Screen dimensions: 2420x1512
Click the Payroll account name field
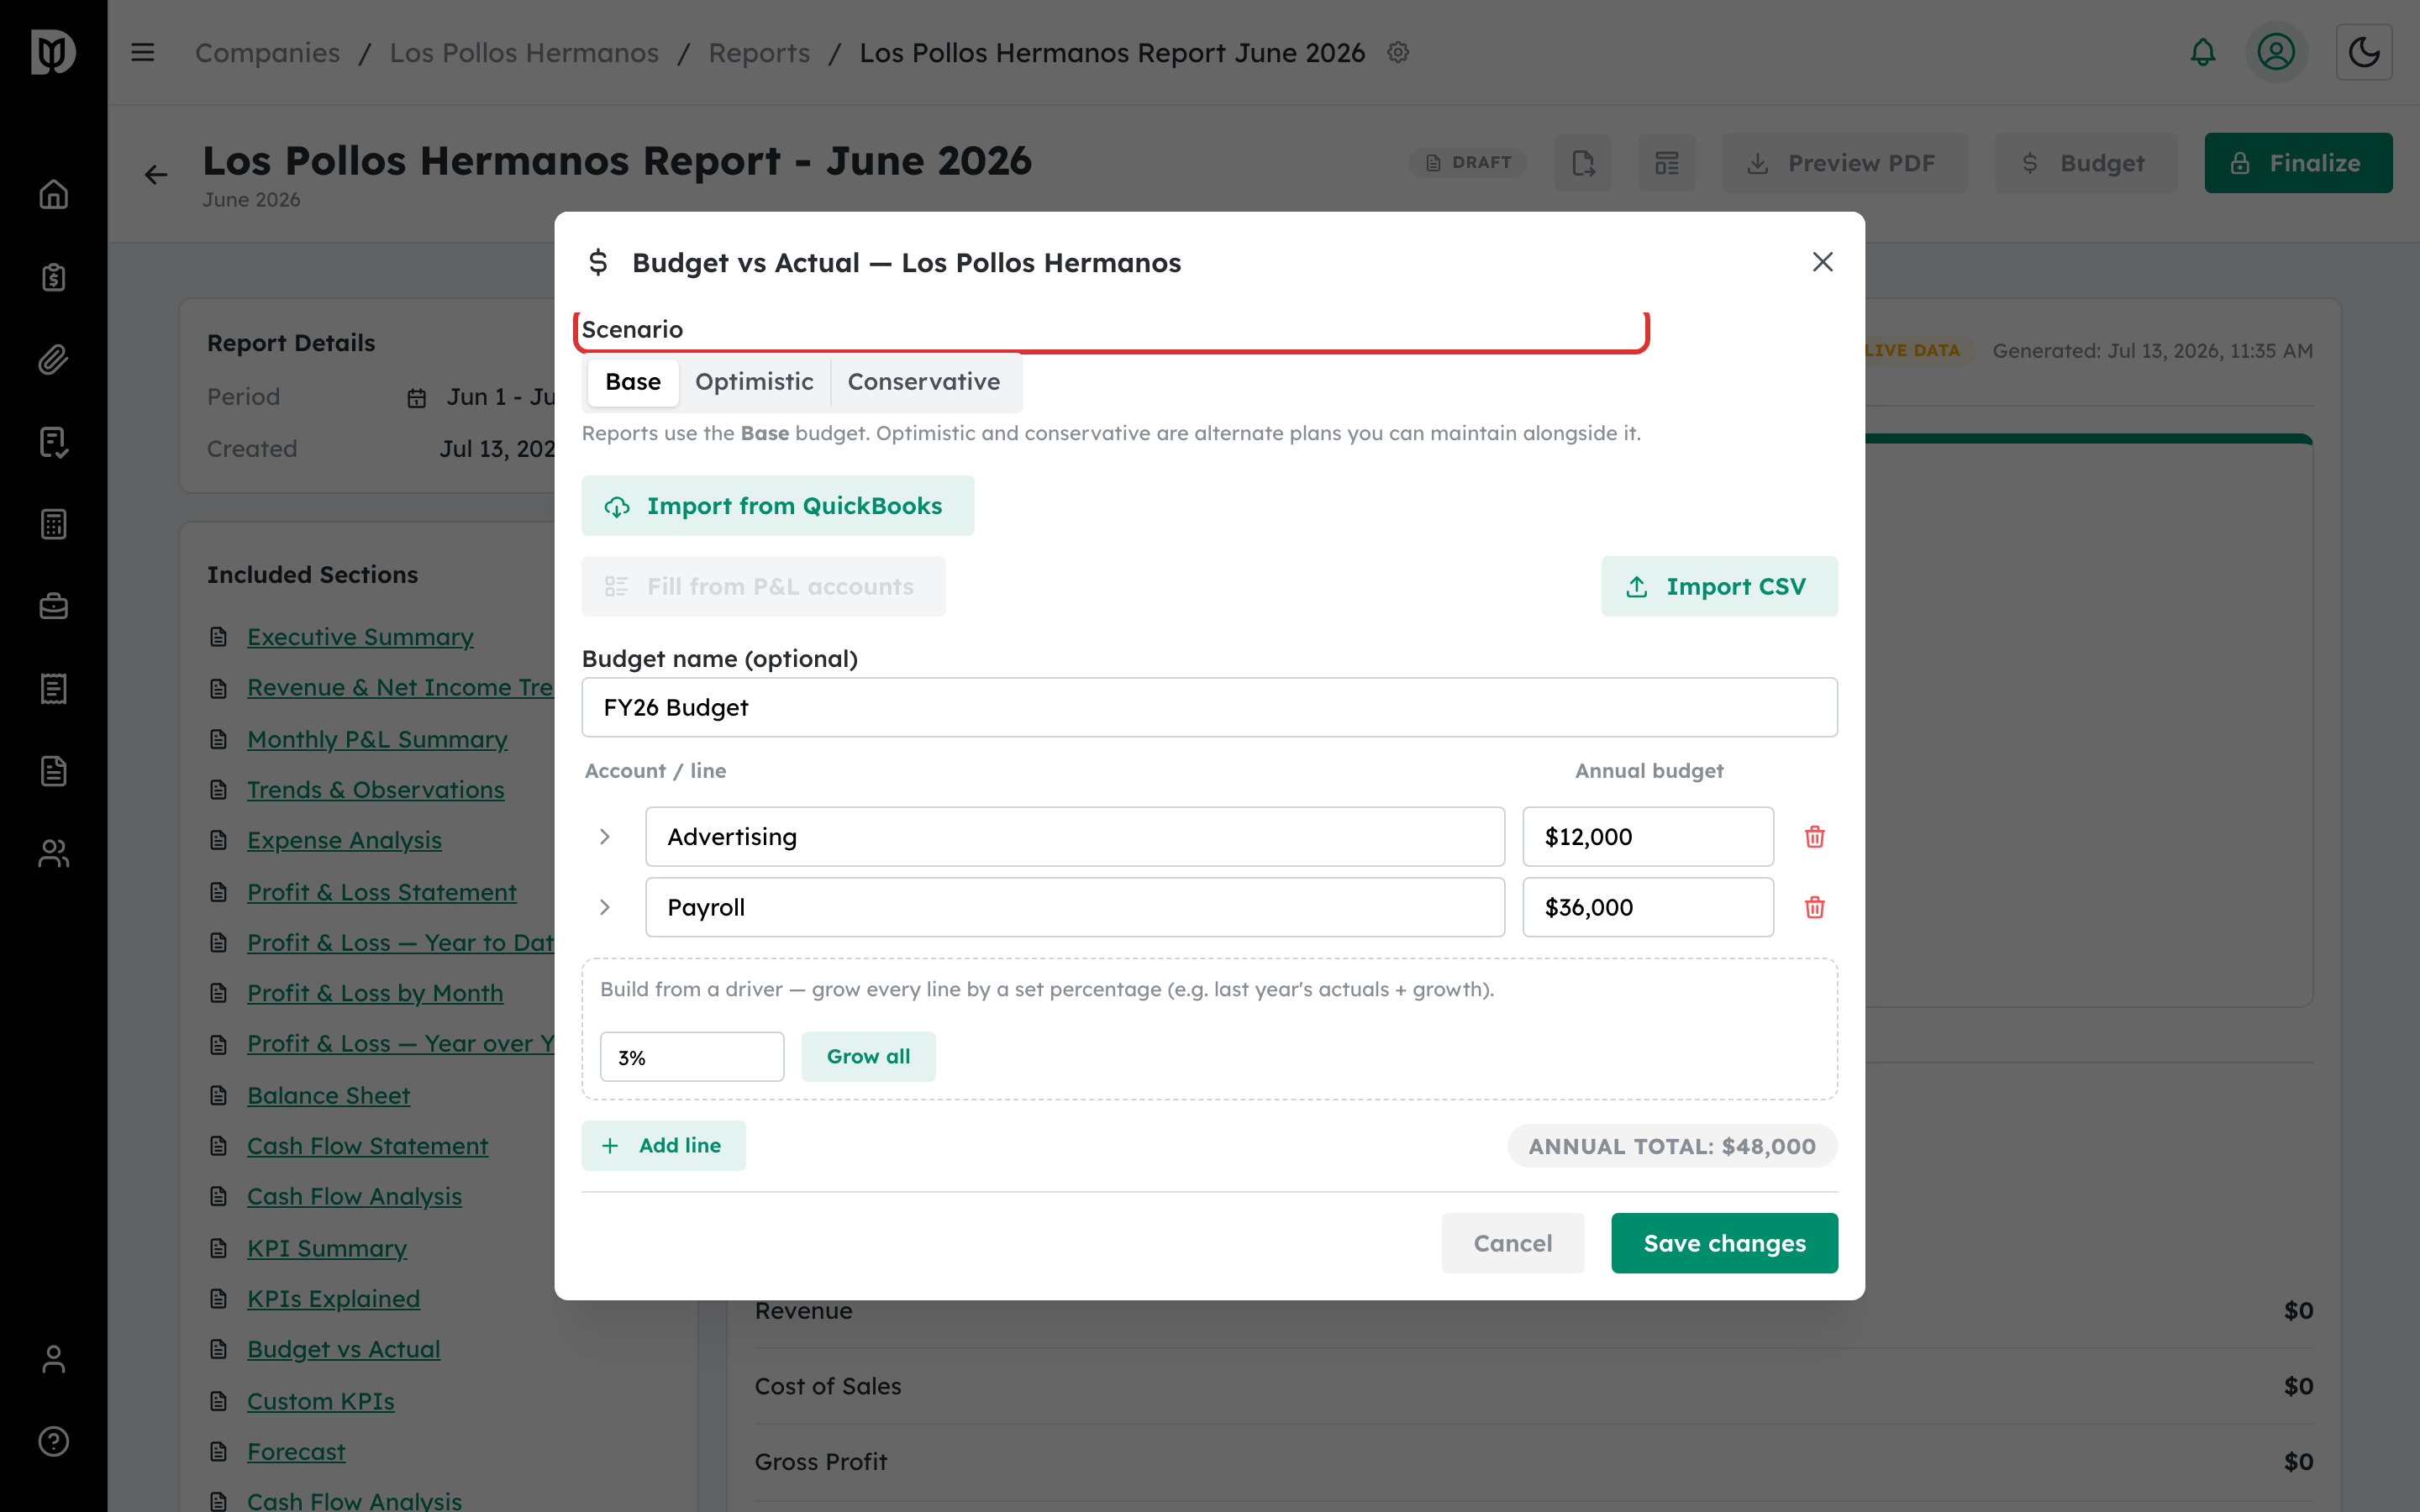pos(1075,907)
